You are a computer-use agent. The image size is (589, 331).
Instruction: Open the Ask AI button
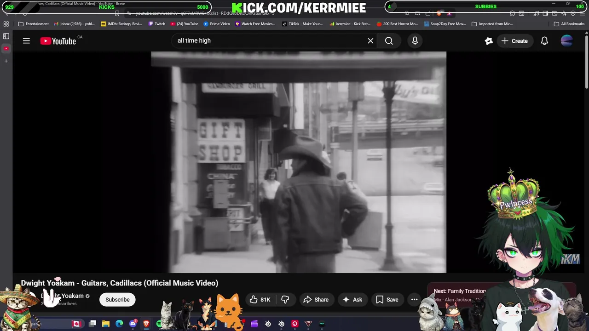(352, 299)
